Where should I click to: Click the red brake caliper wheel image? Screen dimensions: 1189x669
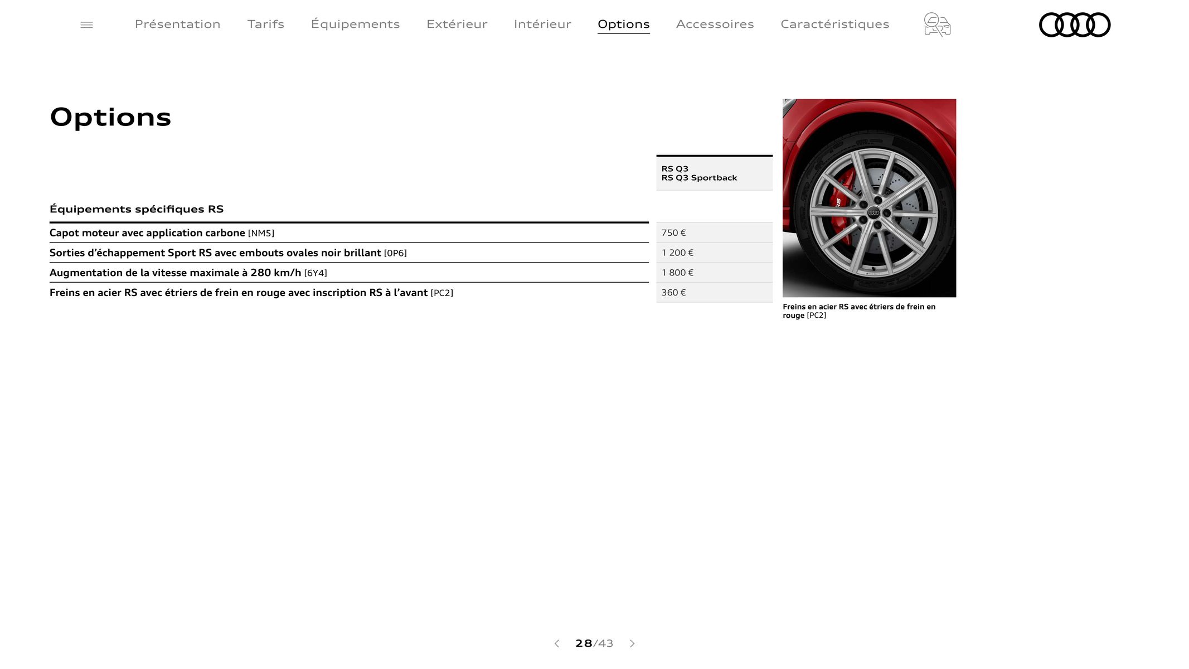[869, 198]
